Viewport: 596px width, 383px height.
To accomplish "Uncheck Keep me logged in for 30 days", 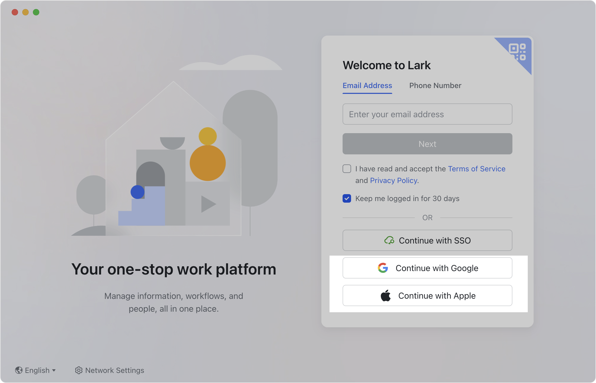I will (347, 198).
